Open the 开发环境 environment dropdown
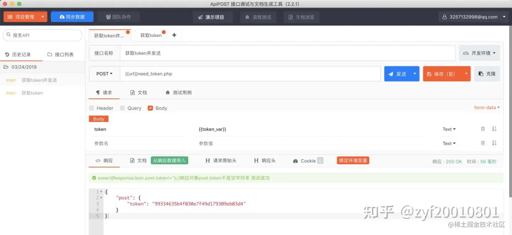 (479, 53)
